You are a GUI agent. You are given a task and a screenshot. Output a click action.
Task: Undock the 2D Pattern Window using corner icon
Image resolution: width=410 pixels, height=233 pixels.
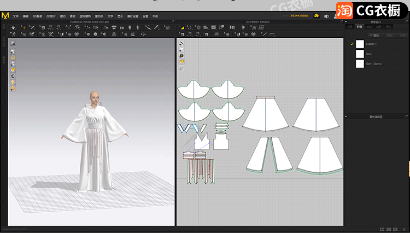pyautogui.click(x=342, y=21)
